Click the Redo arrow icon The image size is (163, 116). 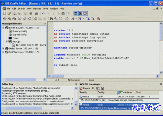[48, 13]
